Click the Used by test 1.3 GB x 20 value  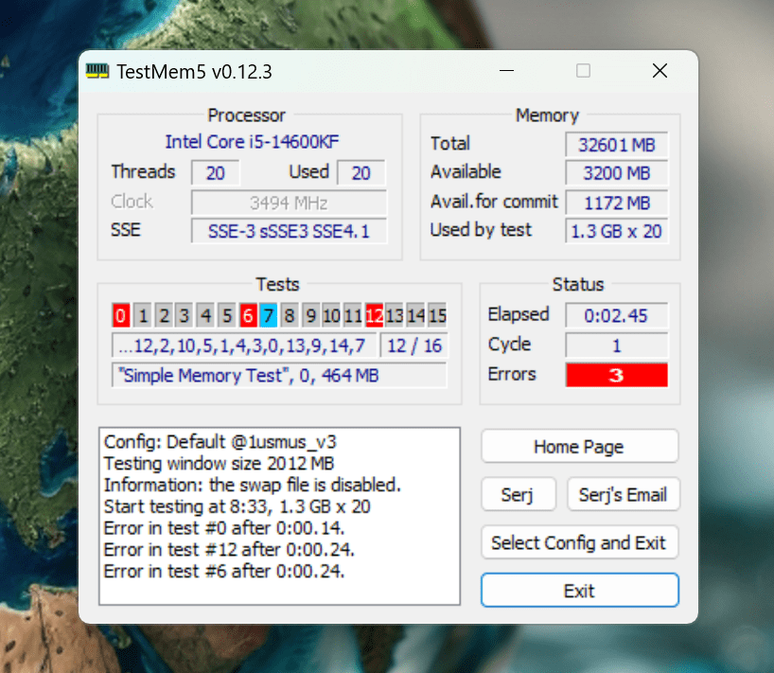pyautogui.click(x=617, y=231)
